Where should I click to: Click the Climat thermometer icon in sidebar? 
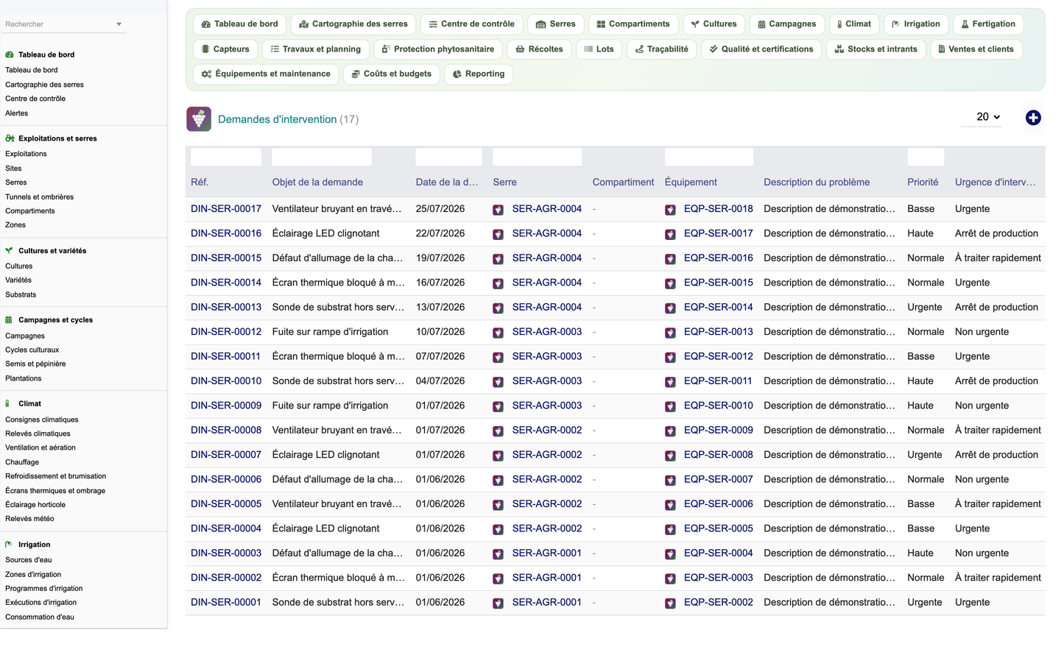[8, 403]
